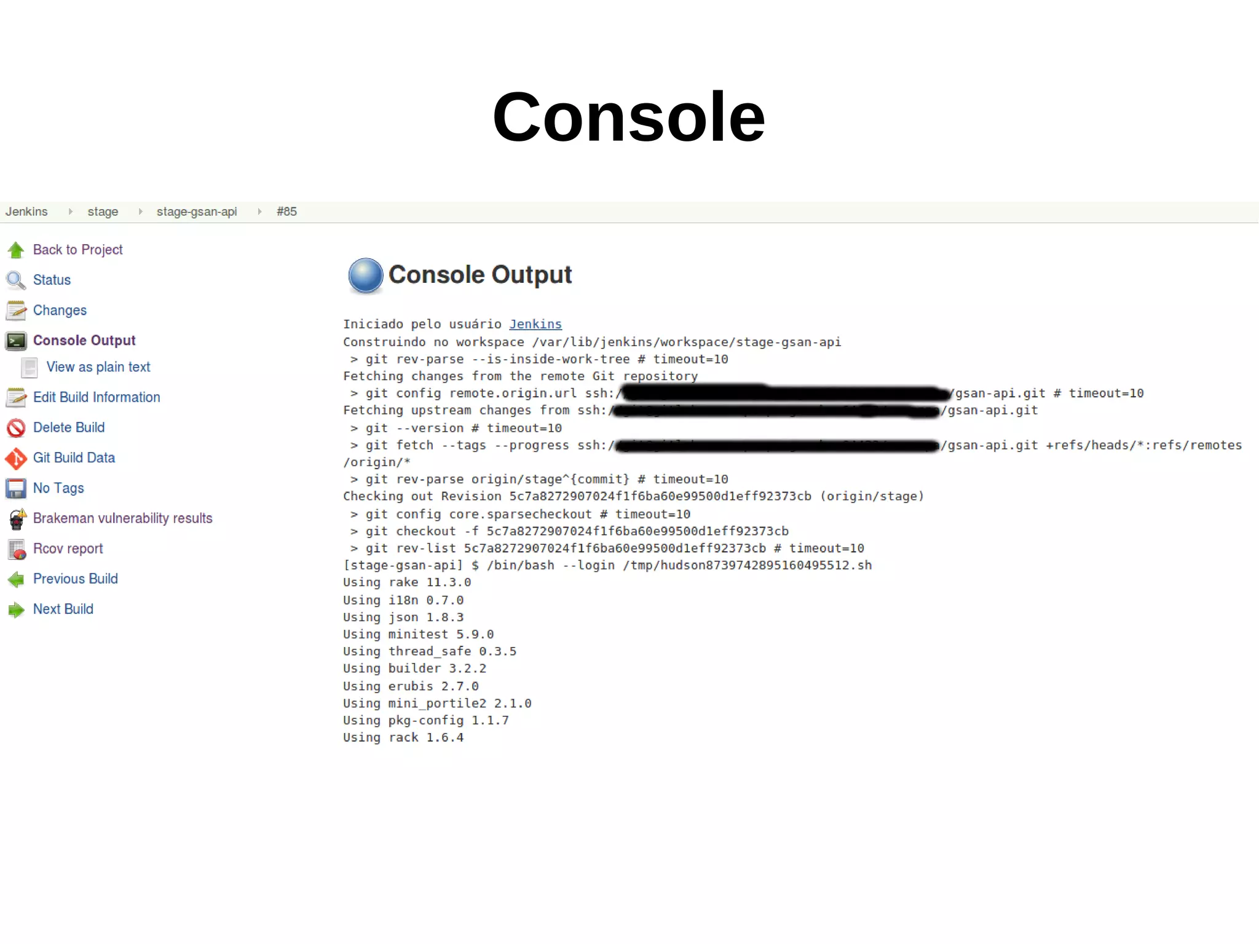Go to Next Build link
Screen dimensions: 1259x944
63,609
